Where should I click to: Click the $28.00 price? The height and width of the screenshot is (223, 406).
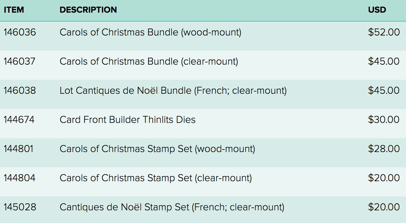[x=384, y=149]
